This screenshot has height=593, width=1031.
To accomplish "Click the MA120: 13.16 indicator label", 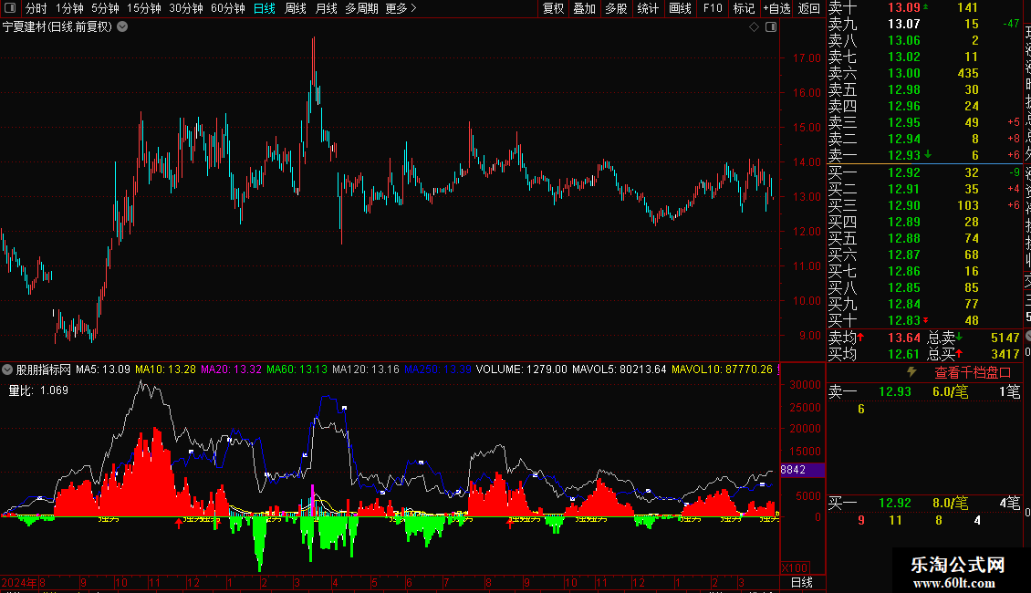I will 366,369.
